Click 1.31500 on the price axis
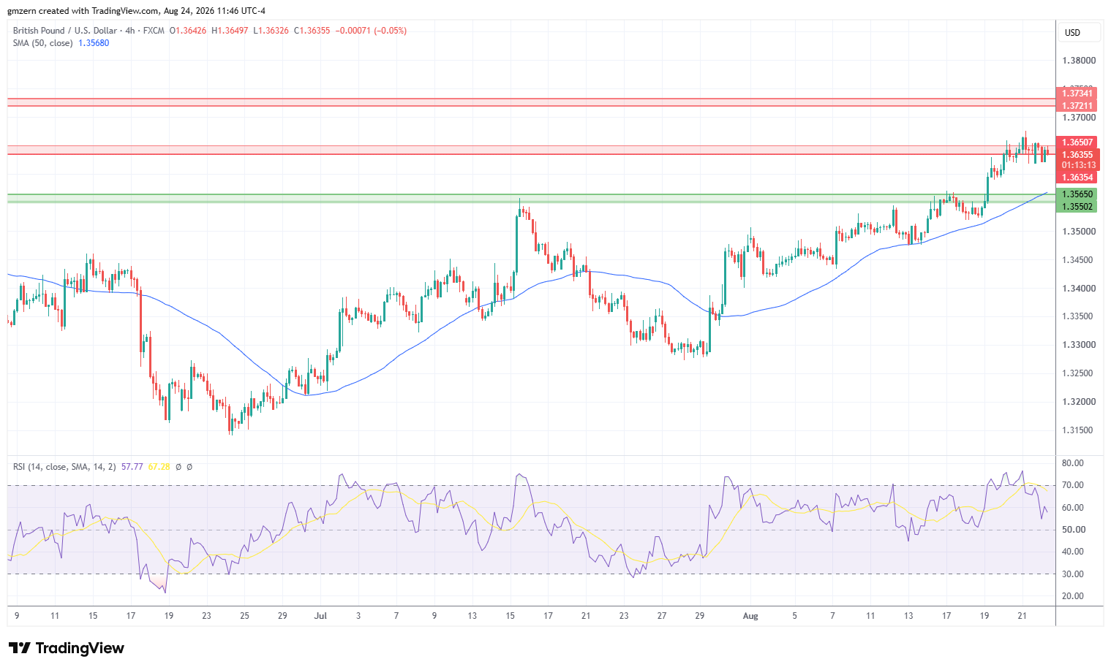This screenshot has width=1111, height=670. 1079,430
